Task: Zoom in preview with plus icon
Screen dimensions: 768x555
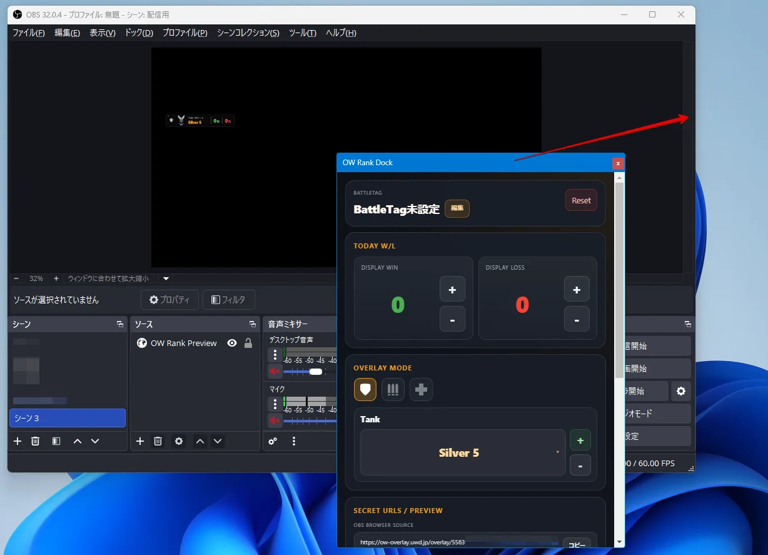Action: (x=56, y=278)
